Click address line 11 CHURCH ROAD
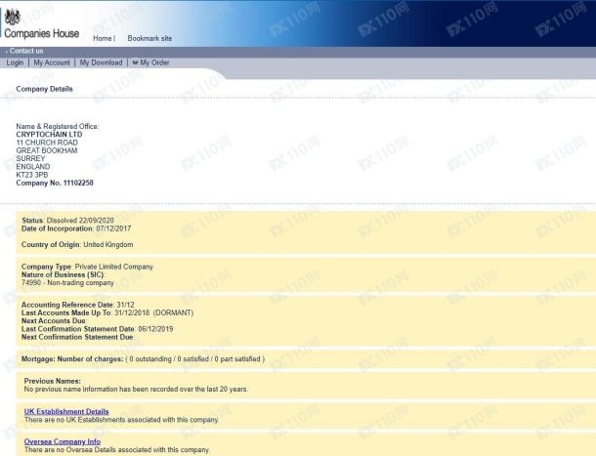Screen dimensions: 596x456 [47, 143]
